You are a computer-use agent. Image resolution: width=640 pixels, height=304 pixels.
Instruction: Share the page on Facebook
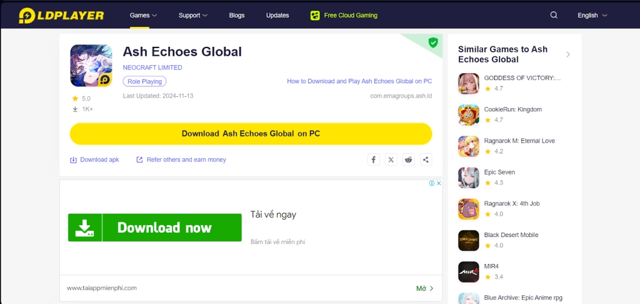point(373,160)
